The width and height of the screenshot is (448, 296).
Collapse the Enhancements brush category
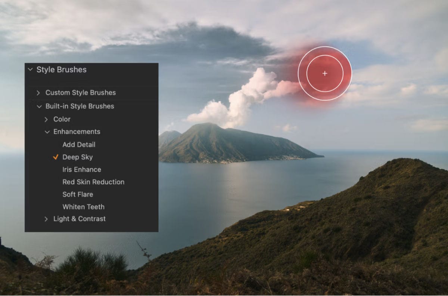coord(47,132)
